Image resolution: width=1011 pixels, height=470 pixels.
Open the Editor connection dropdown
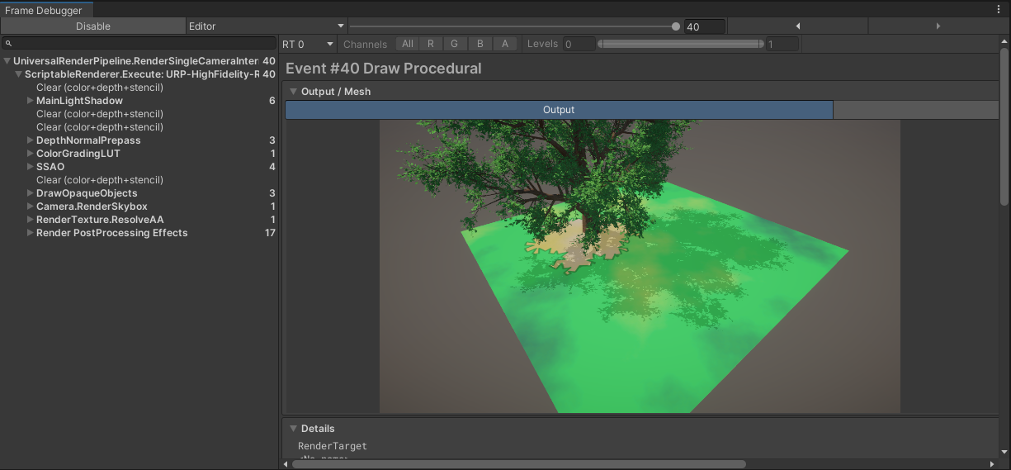pos(267,26)
